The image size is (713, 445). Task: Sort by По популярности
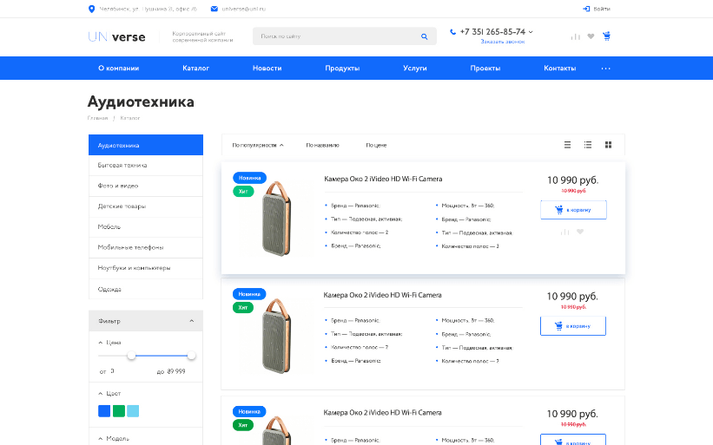point(258,145)
